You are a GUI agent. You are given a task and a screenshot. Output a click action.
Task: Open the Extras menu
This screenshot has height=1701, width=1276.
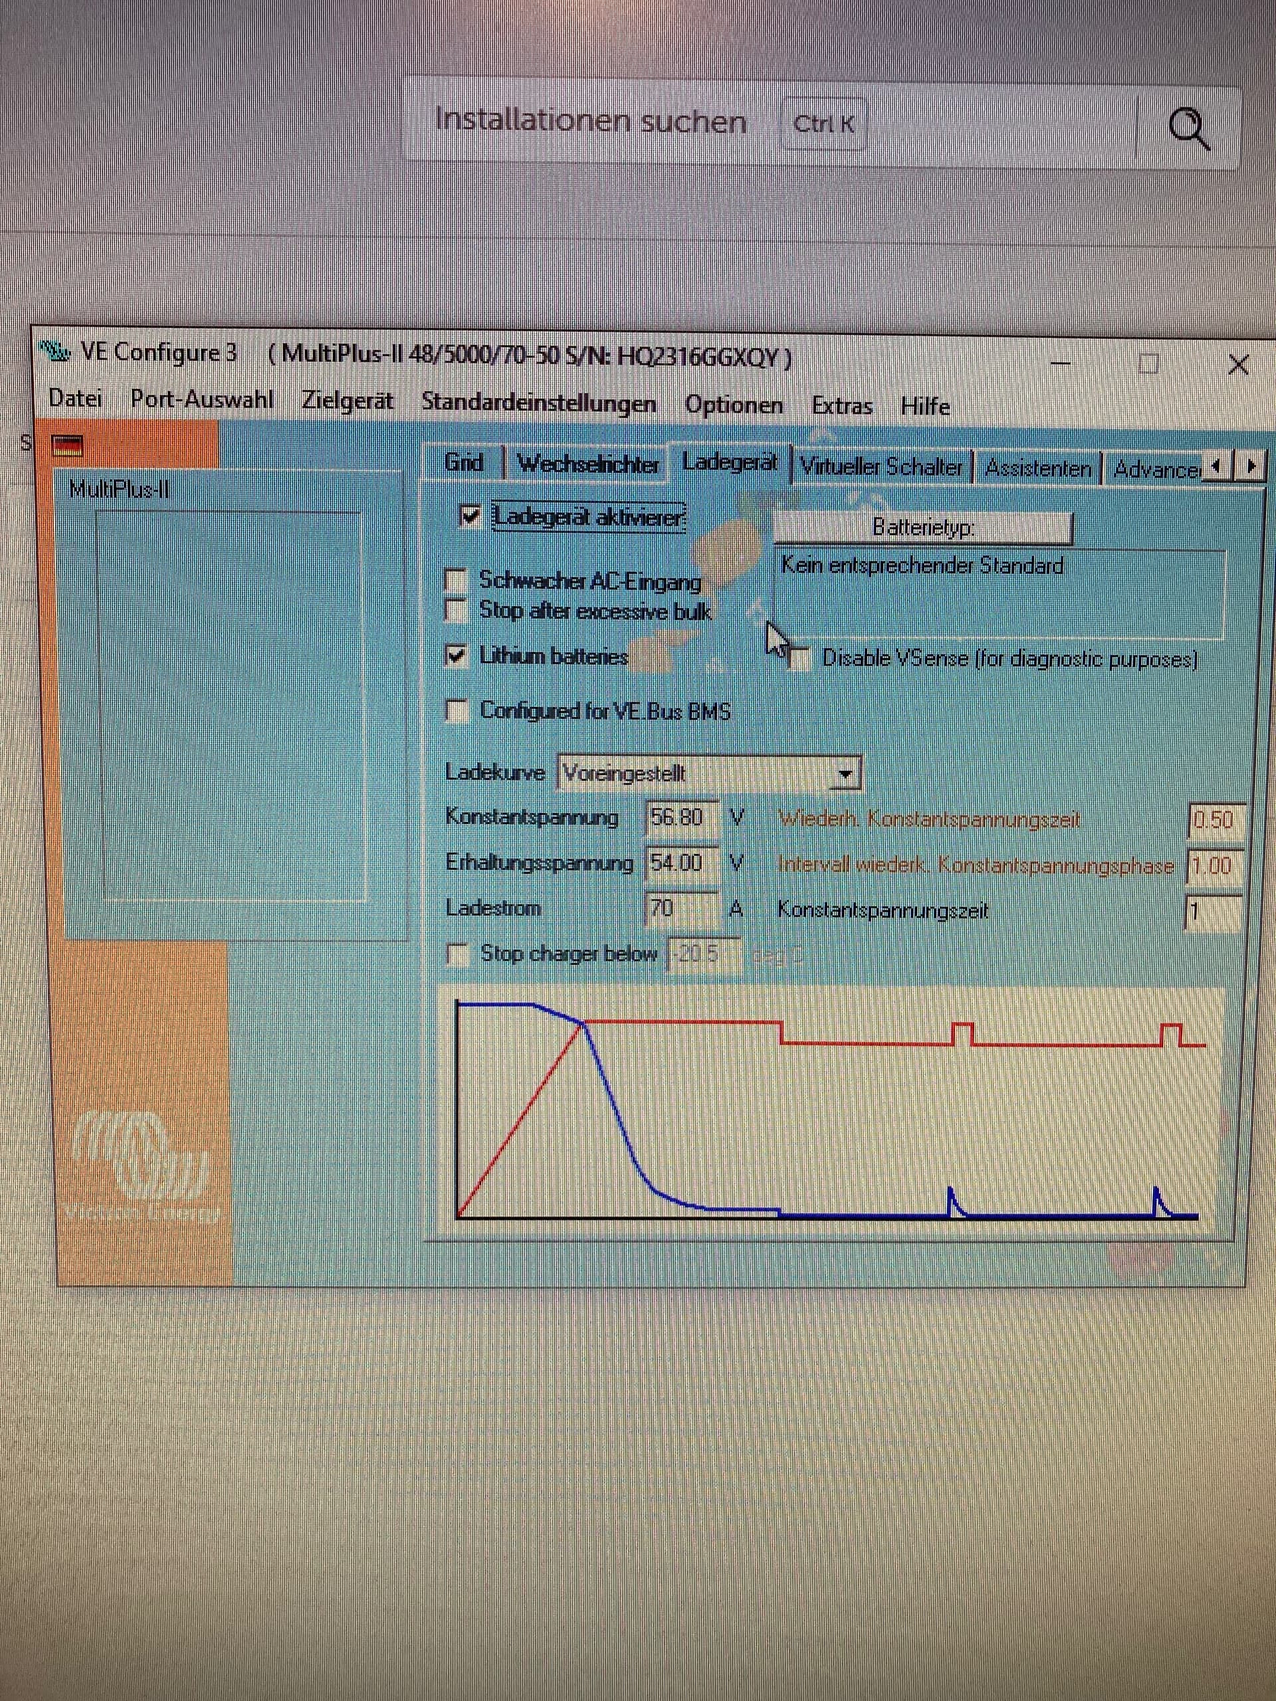842,405
